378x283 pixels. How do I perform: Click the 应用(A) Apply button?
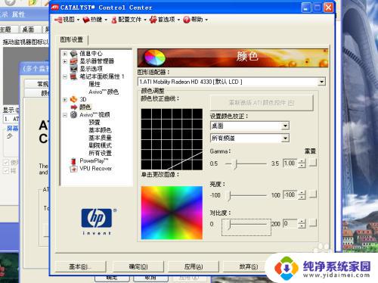(194, 266)
